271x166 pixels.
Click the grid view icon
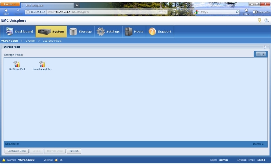(x=259, y=54)
